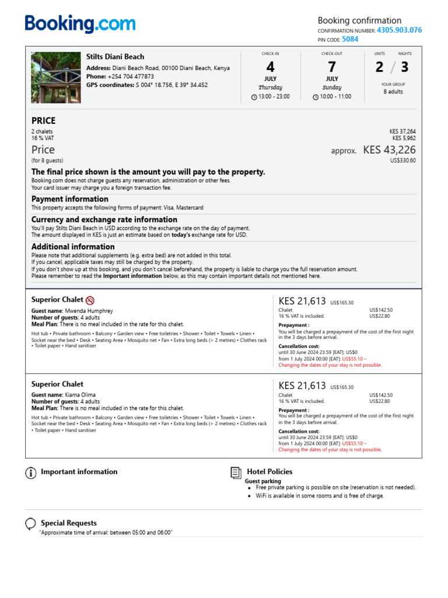The image size is (448, 598).
Task: Open the Stilts Diani Beach property photo
Action: [x=56, y=78]
